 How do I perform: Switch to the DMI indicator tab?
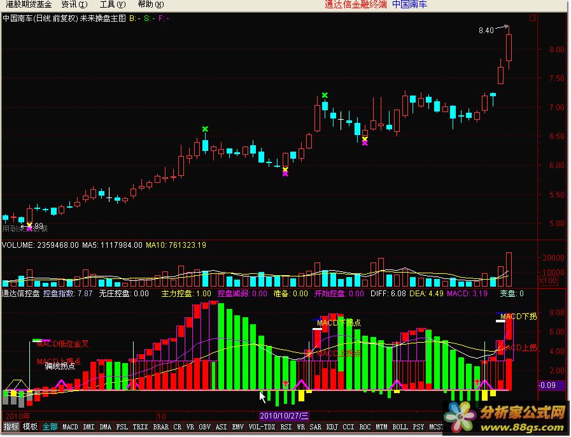pyautogui.click(x=89, y=426)
